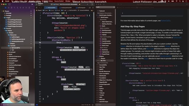Open the Steps directive link
The height and width of the screenshot is (106, 189).
click(x=168, y=46)
